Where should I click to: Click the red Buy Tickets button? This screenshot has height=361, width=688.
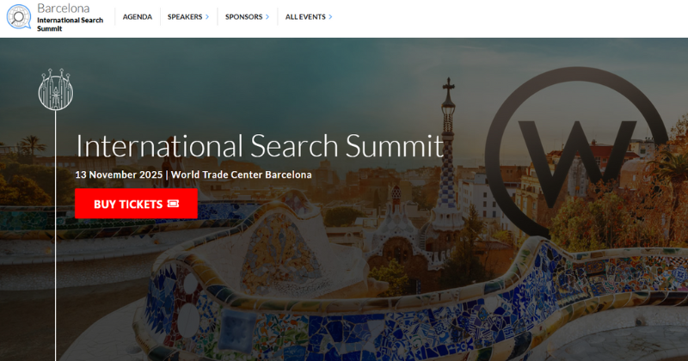pos(136,204)
